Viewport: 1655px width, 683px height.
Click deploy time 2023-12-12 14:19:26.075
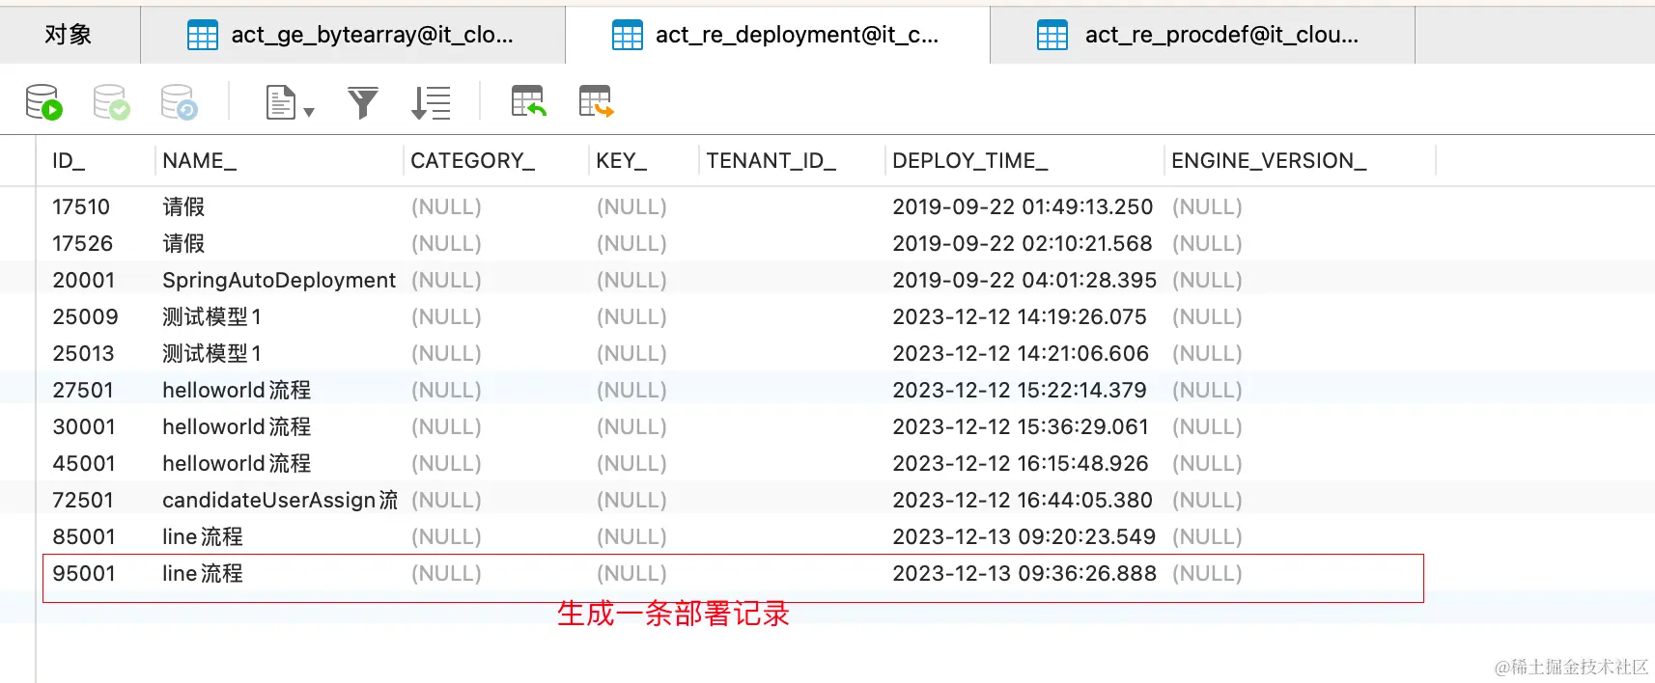(x=1020, y=317)
